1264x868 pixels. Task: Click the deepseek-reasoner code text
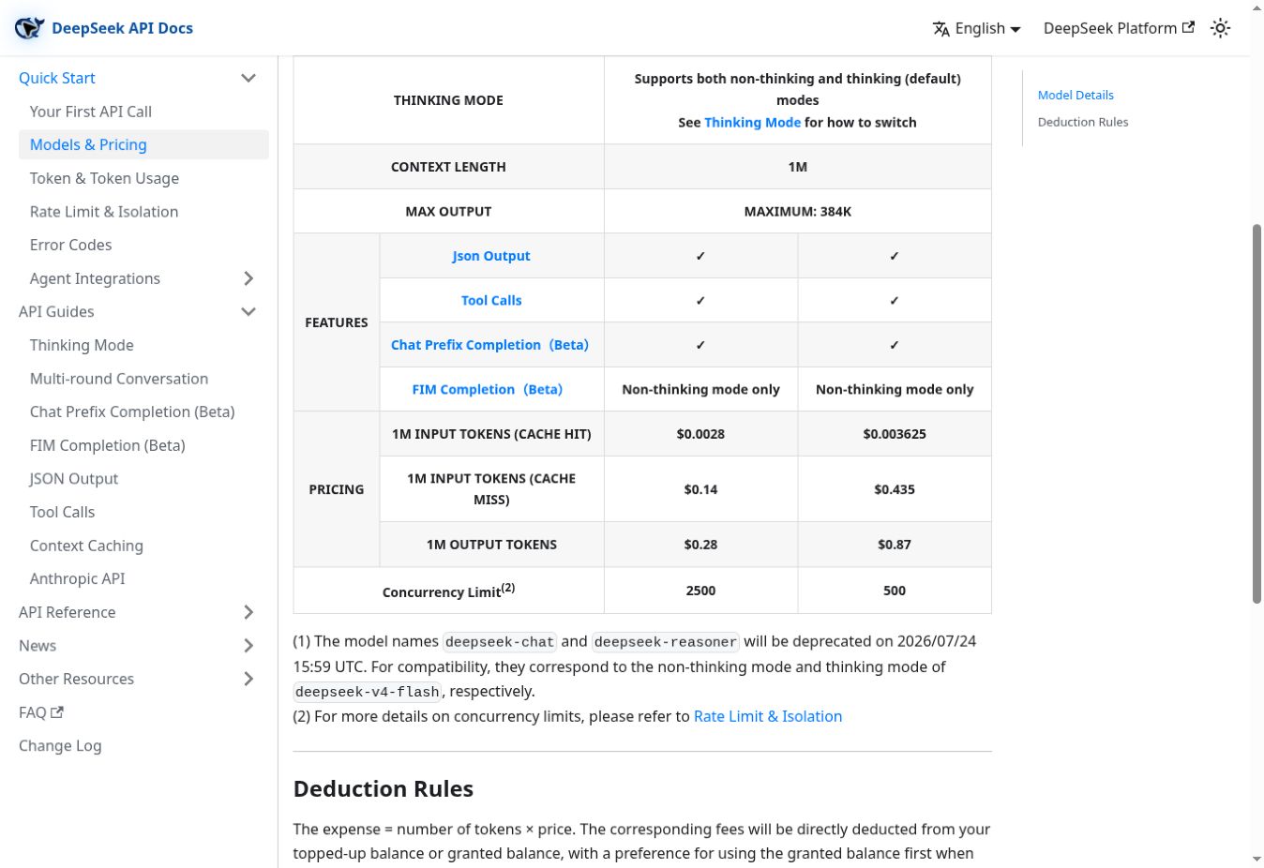pyautogui.click(x=666, y=642)
